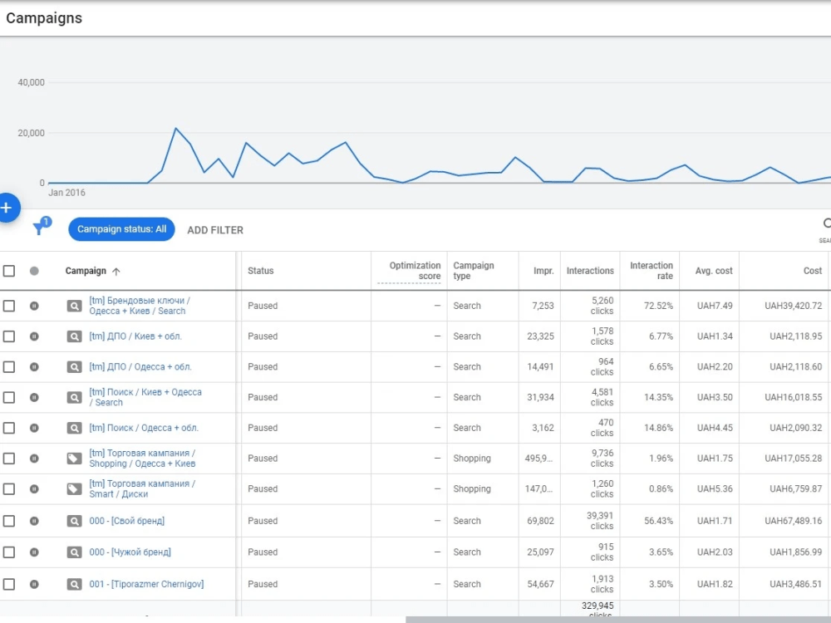The height and width of the screenshot is (623, 831).
Task: Check the box for Поиск / Киев + Одесса campaign
Action: tap(9, 397)
